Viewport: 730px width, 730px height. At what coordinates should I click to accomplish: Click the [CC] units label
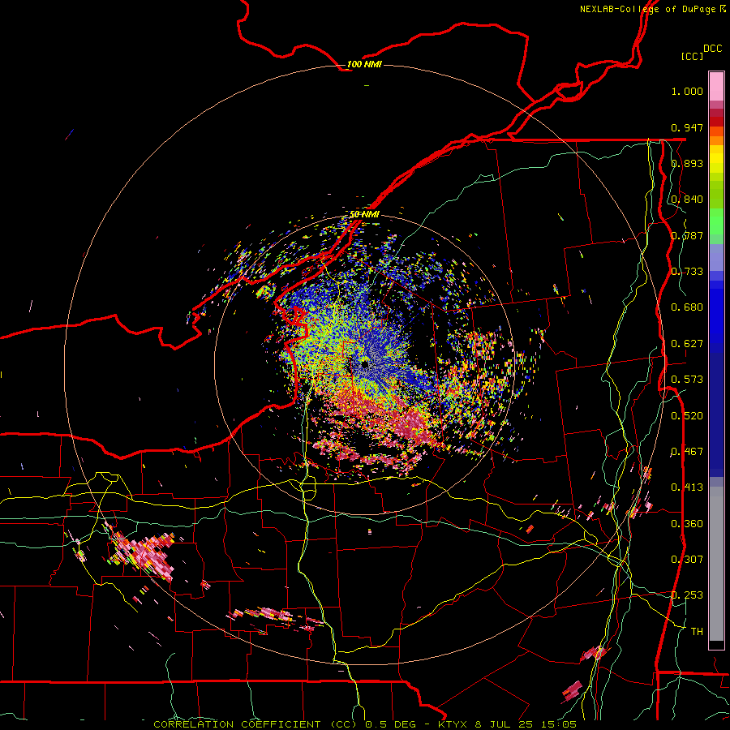pyautogui.click(x=692, y=56)
